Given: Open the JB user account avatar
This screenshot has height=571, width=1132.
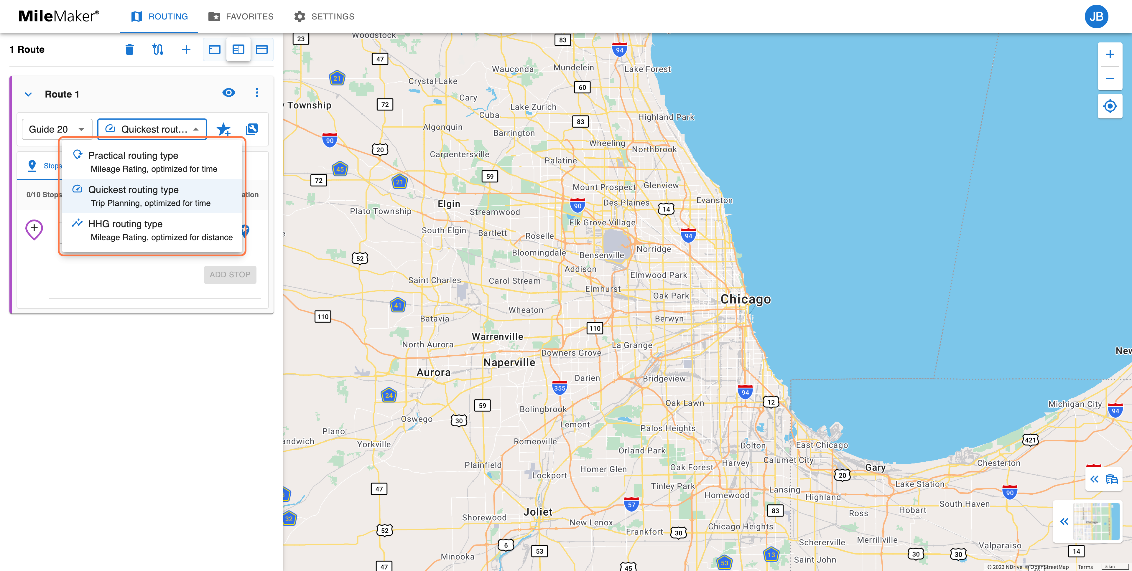Looking at the screenshot, I should [x=1096, y=17].
